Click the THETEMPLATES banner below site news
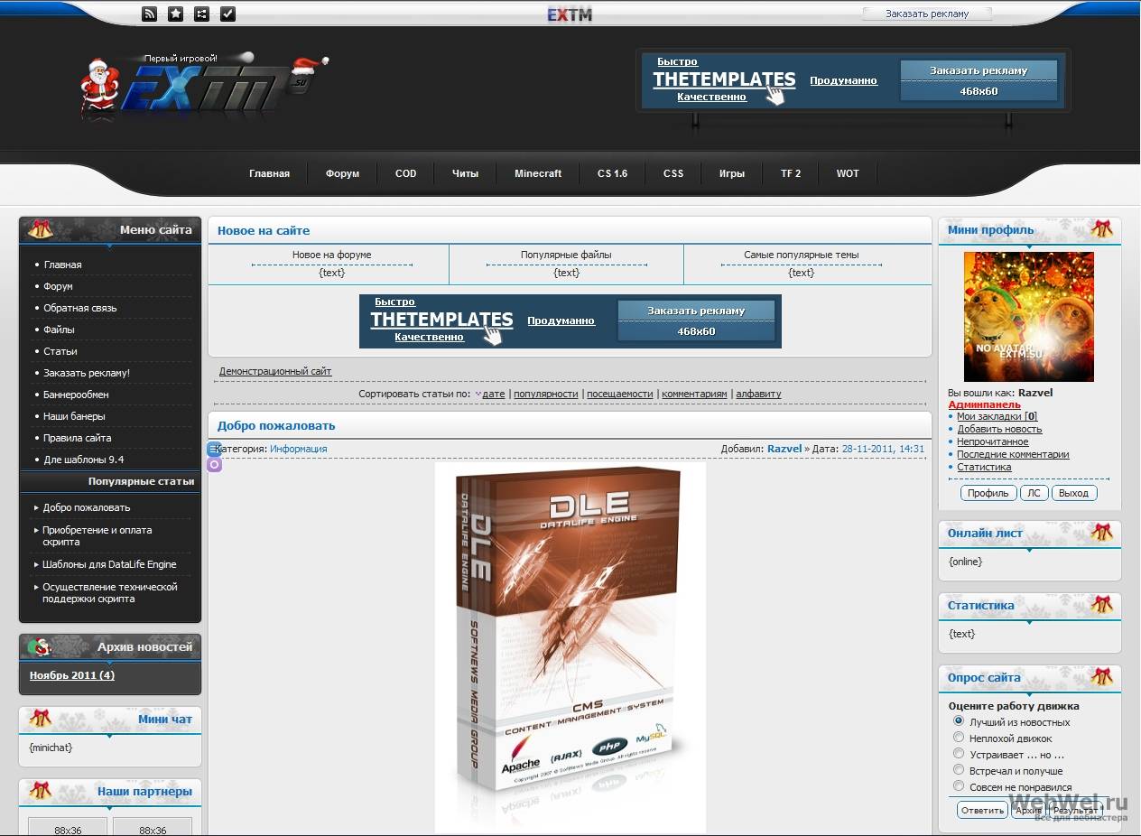1141x836 pixels. [x=570, y=321]
